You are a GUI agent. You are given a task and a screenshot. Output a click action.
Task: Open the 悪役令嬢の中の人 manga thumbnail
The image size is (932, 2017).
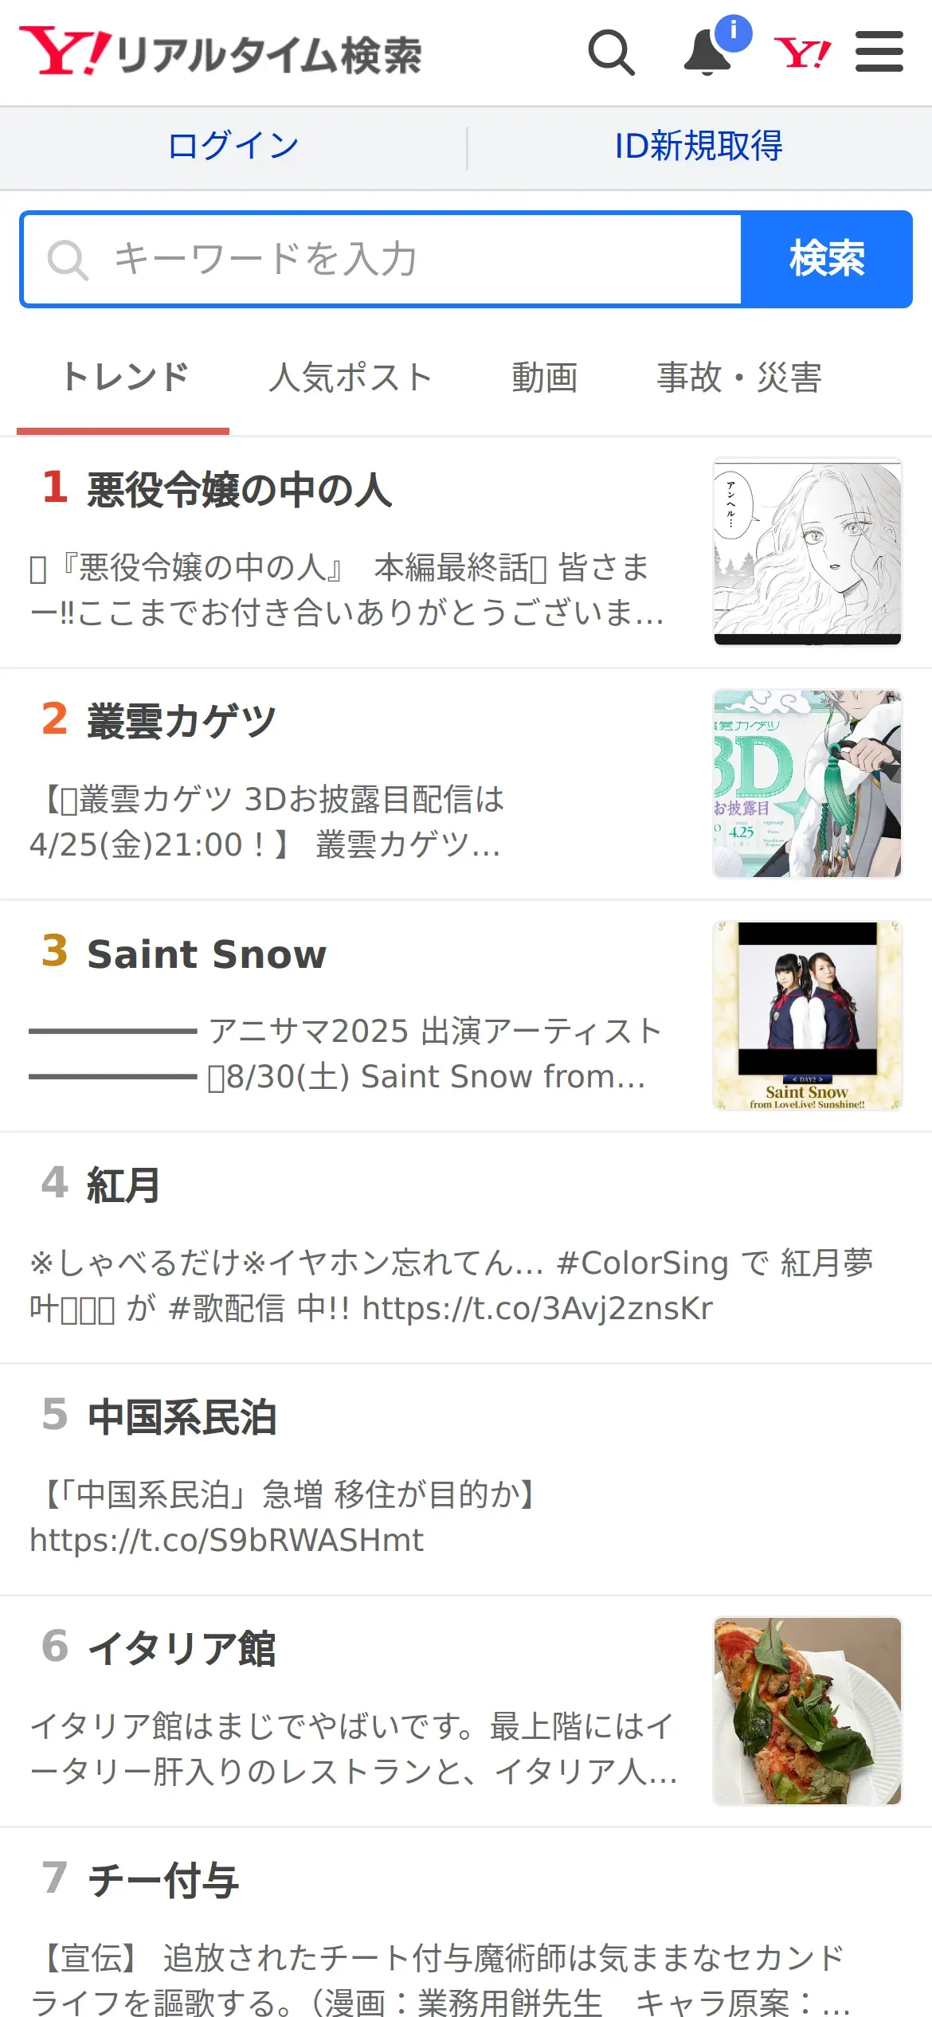(x=808, y=552)
